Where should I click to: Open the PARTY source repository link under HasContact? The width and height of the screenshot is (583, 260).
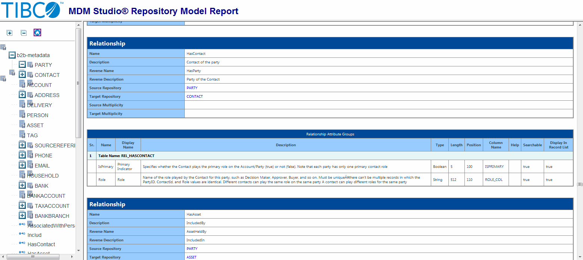point(192,88)
